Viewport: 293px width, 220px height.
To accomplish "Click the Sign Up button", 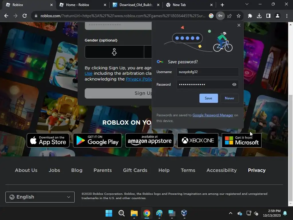I will pyautogui.click(x=118, y=93).
